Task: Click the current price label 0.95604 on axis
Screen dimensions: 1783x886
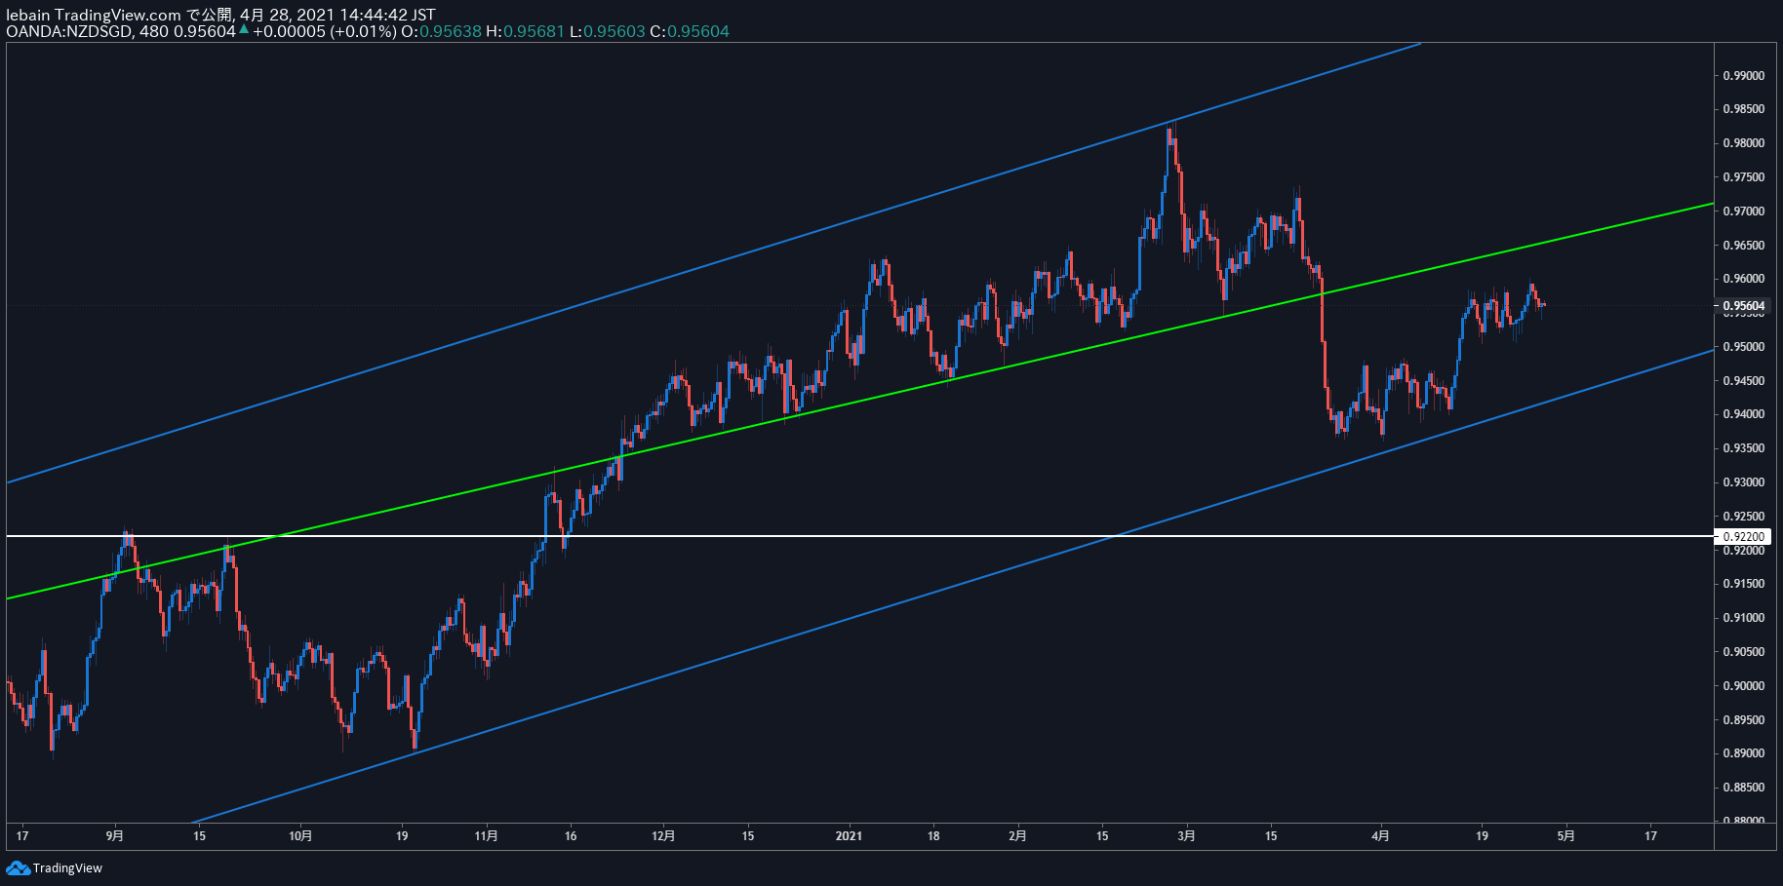Action: (x=1744, y=306)
